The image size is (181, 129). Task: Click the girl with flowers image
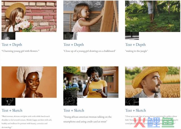tap(29, 16)
